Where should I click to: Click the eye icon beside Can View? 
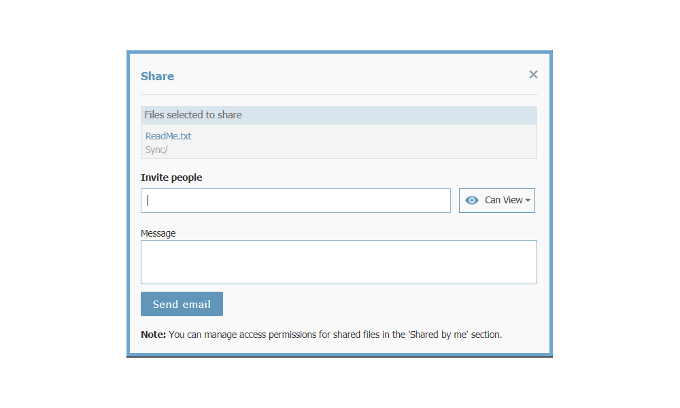coord(471,201)
